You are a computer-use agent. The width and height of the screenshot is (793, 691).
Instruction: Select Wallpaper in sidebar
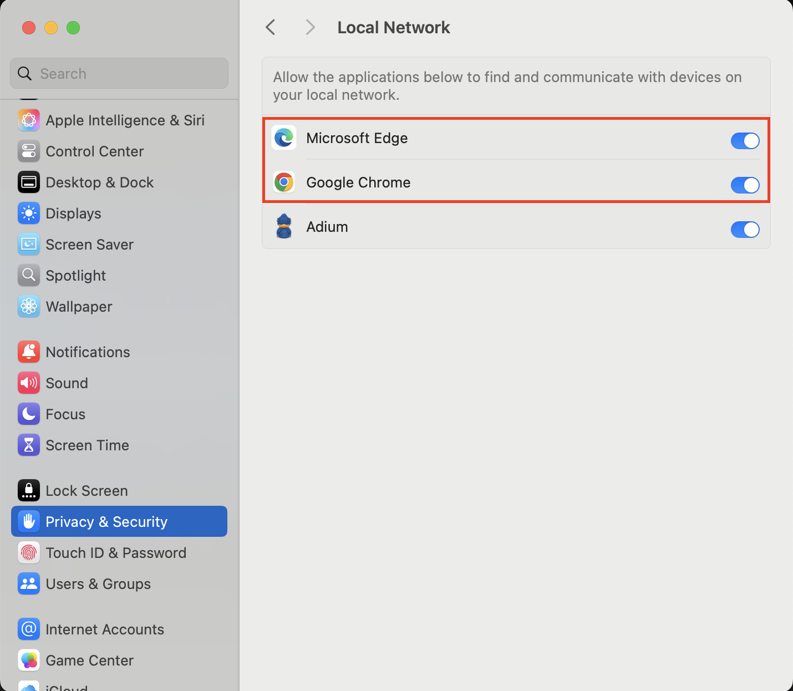119,307
